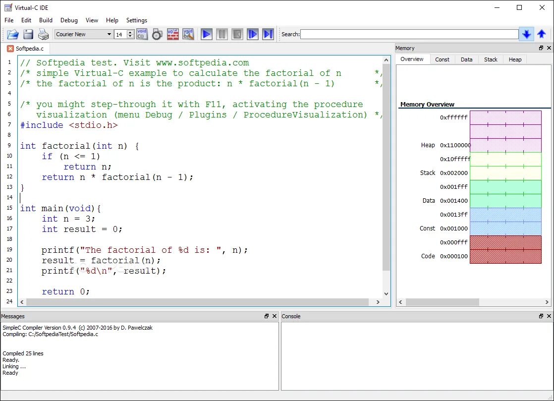Click the "Compiling: C:/SoftpediaTest/Softpedia.c" message
554x401 pixels.
50,334
